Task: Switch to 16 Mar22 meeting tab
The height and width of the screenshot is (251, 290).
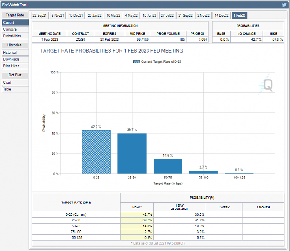Action: pos(113,15)
